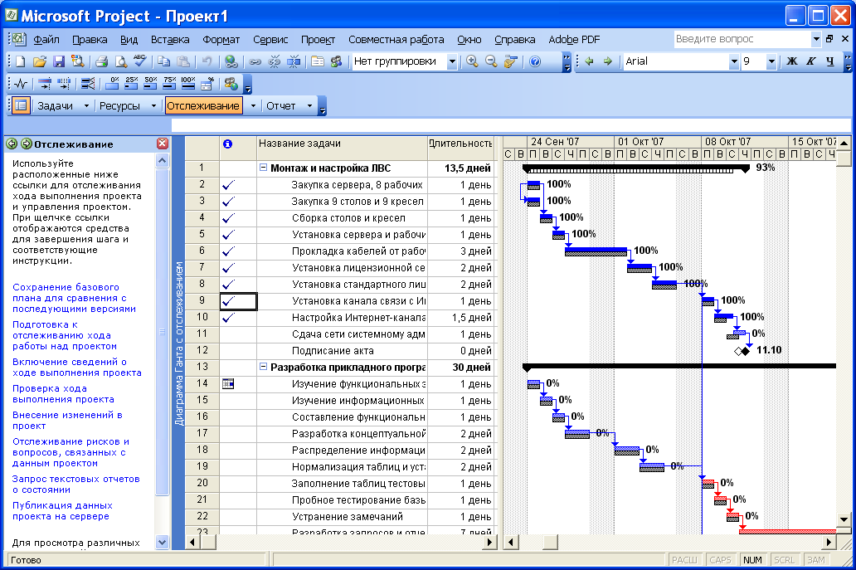Collapse summary task 'Разработка прикладного'

[263, 367]
